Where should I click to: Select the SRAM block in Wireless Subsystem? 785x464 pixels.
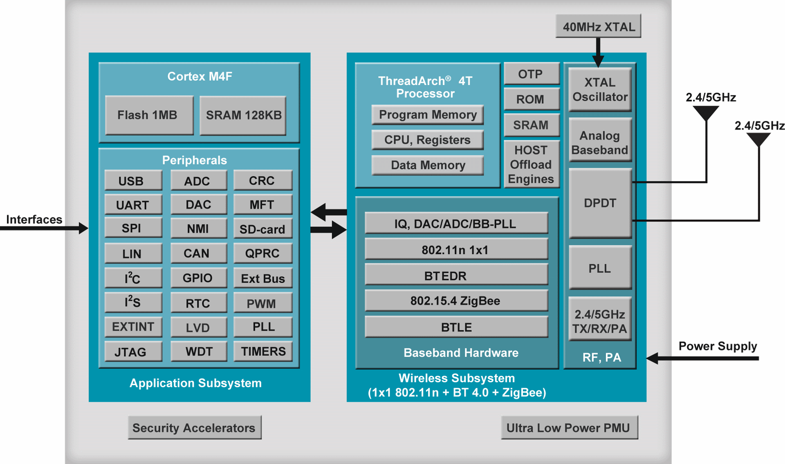pyautogui.click(x=532, y=125)
